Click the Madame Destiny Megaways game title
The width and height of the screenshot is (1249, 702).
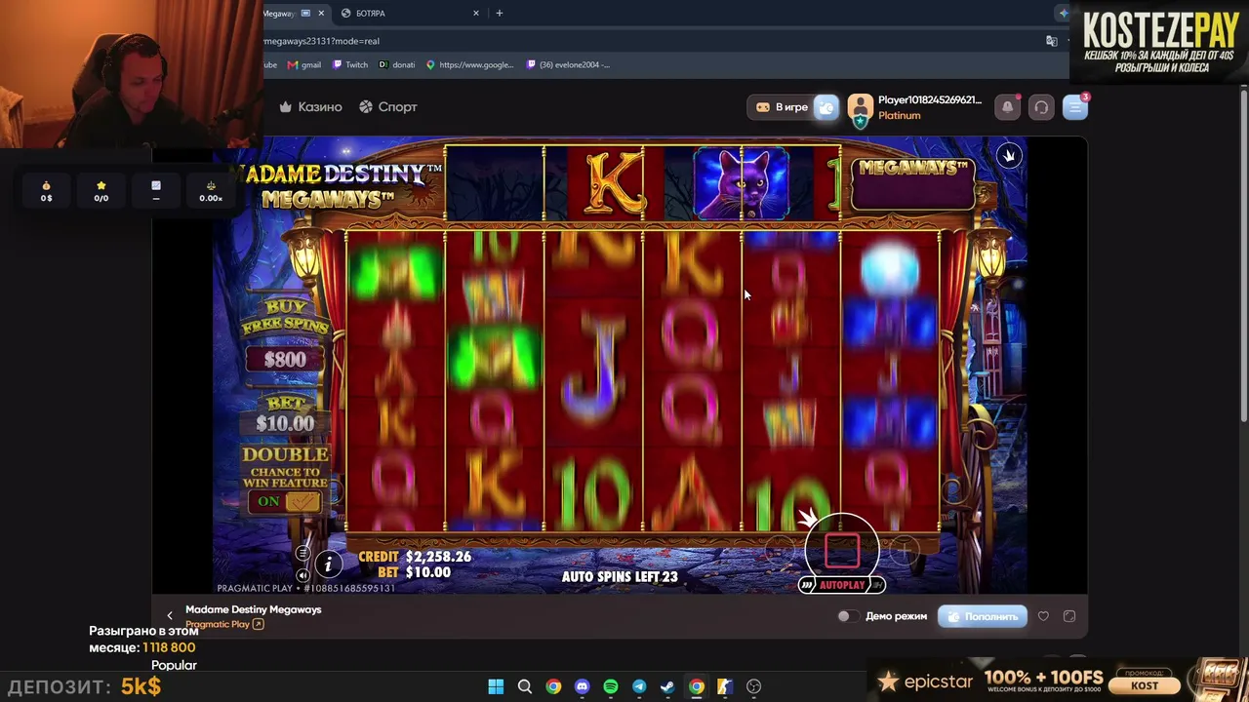(254, 609)
